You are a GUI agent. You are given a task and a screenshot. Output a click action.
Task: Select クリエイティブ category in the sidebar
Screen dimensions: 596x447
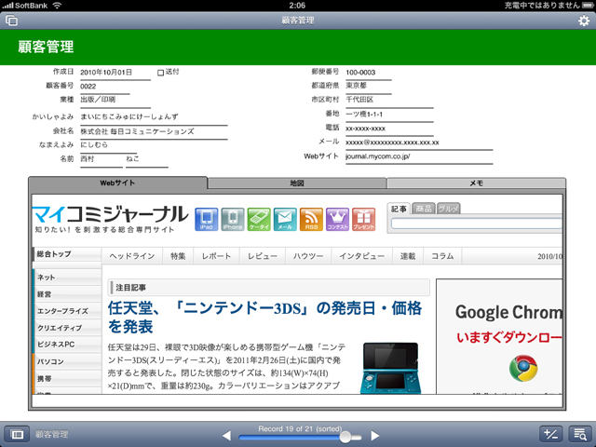(x=67, y=327)
